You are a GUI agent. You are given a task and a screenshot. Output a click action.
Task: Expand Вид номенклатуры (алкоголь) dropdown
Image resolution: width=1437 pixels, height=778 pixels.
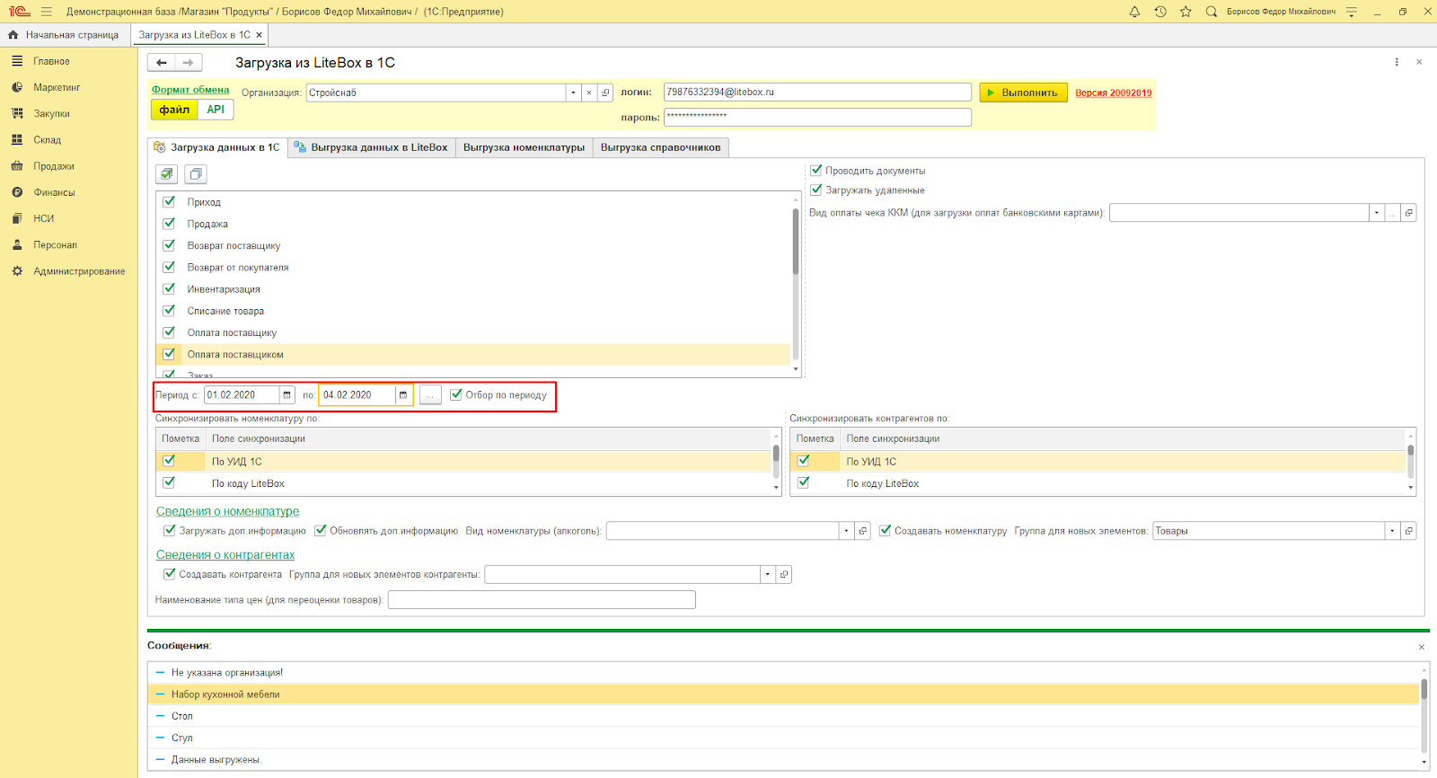click(846, 531)
